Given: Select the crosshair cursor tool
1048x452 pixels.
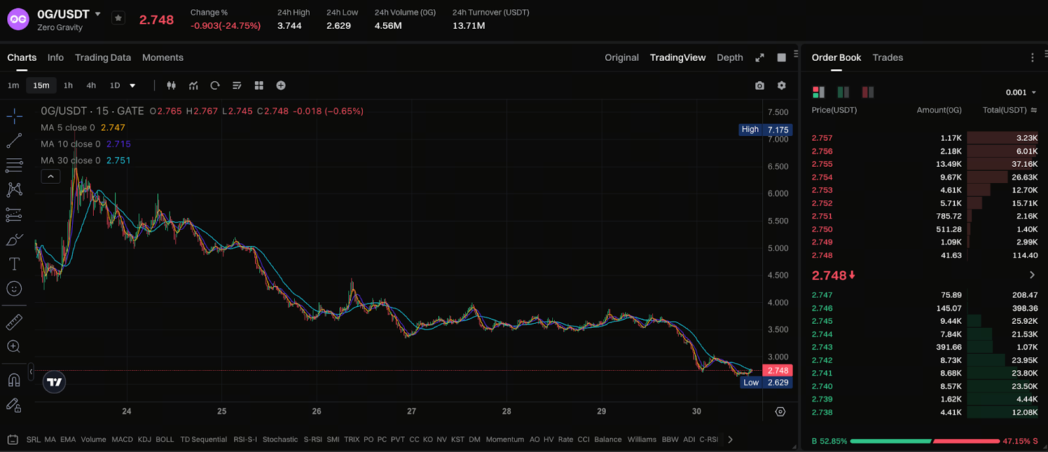Looking at the screenshot, I should tap(14, 116).
